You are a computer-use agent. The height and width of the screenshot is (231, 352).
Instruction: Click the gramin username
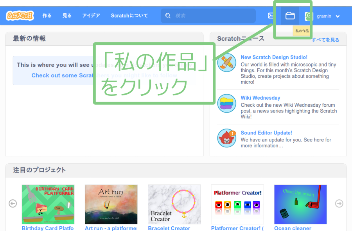(324, 16)
